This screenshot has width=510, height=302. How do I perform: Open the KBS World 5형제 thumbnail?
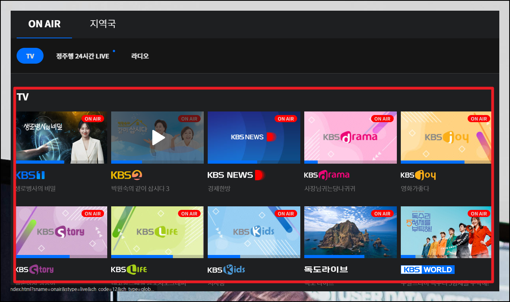pos(446,232)
